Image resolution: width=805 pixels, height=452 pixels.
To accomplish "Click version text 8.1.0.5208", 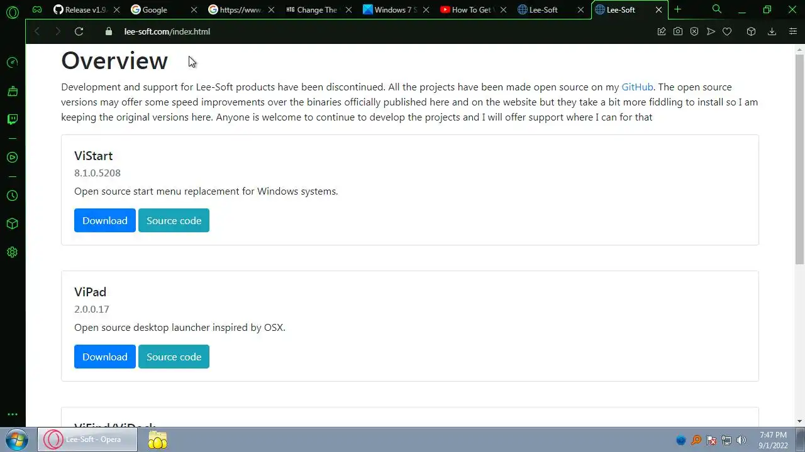I will tap(97, 173).
